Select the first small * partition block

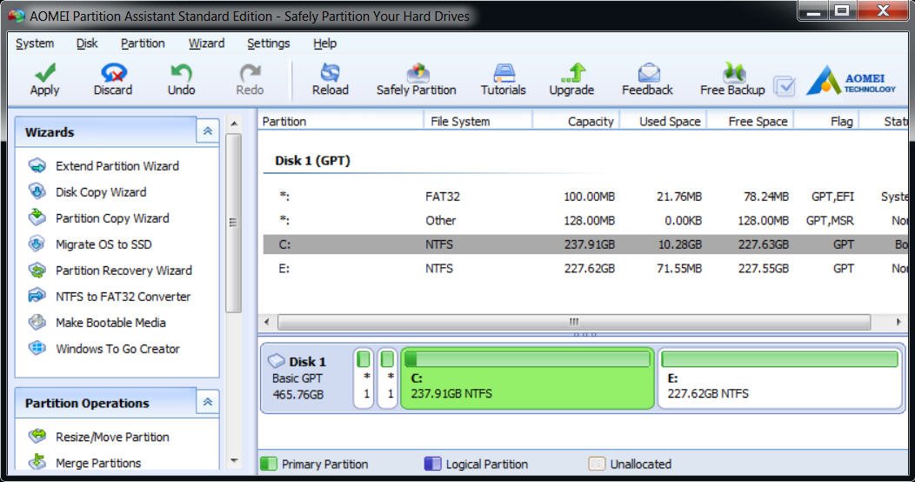[x=364, y=378]
